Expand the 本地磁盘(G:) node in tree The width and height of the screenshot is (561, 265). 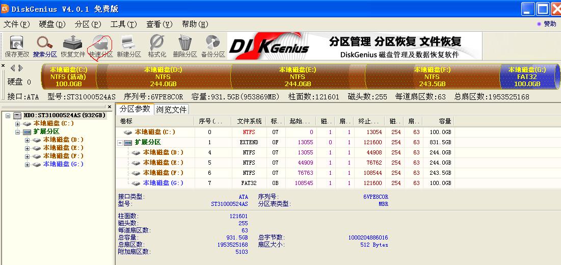click(x=27, y=165)
